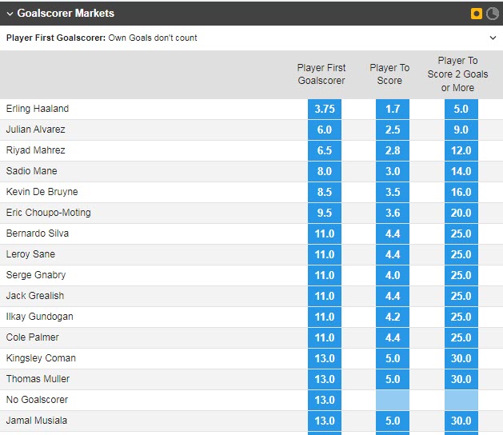The height and width of the screenshot is (435, 503).
Task: Select Haaland to score 2 or more at 5.0
Action: [x=461, y=109]
